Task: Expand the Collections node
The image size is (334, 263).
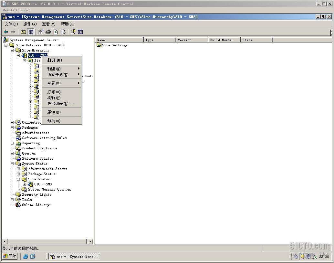Action: tap(12, 122)
